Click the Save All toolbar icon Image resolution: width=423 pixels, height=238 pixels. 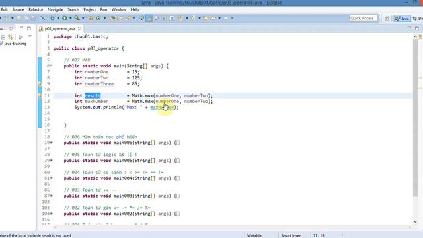[x=26, y=18]
